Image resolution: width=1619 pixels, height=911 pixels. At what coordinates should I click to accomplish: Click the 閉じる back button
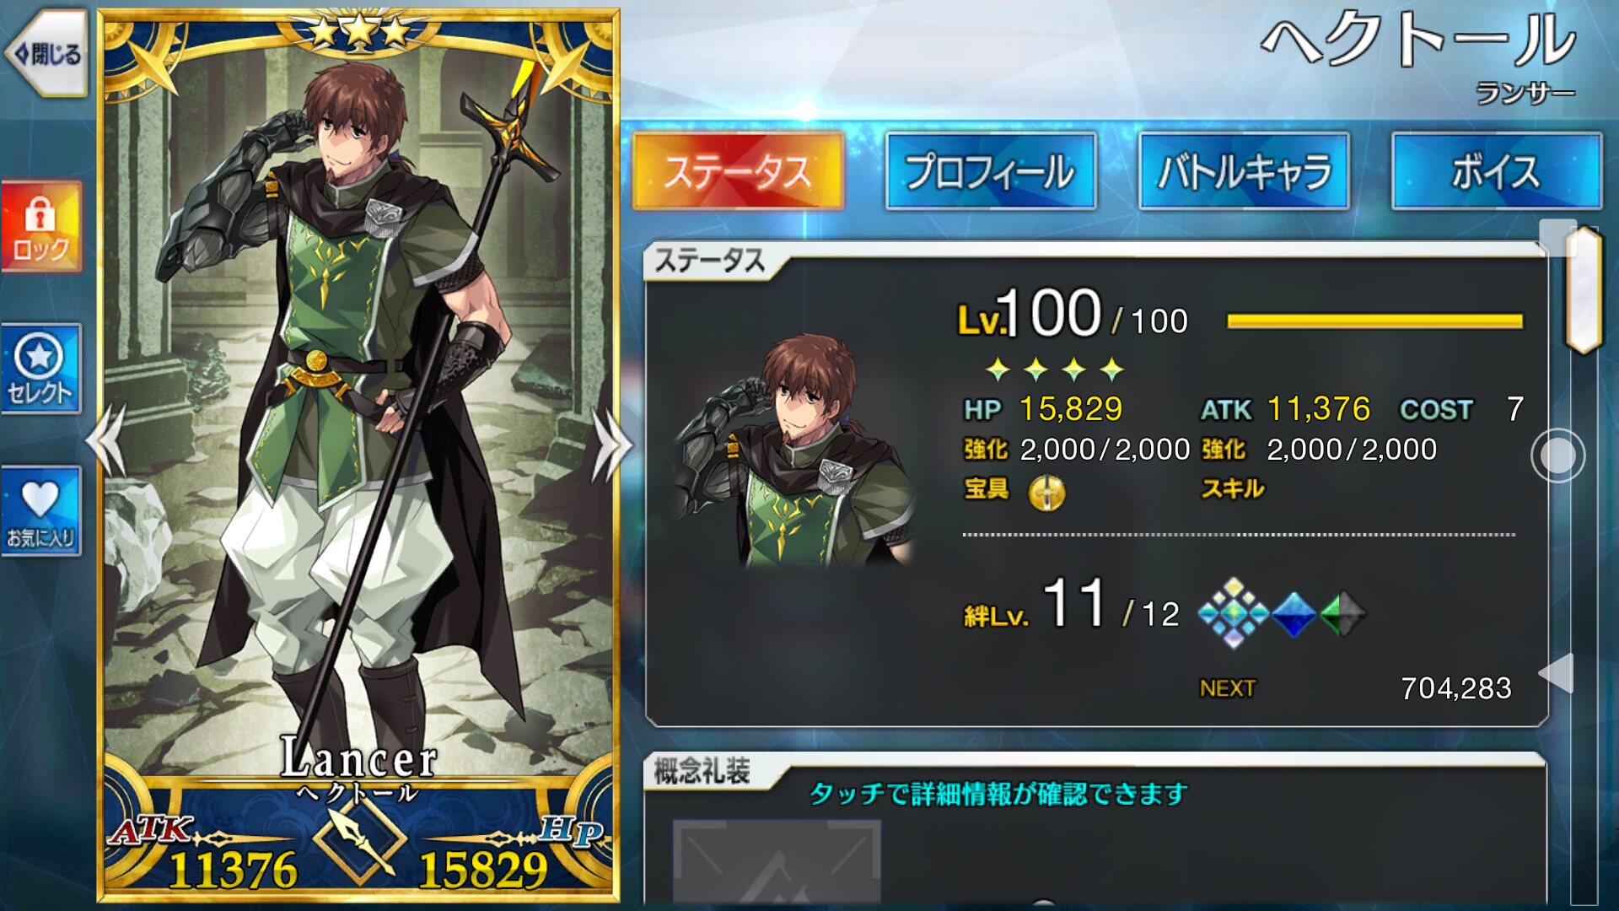point(47,54)
